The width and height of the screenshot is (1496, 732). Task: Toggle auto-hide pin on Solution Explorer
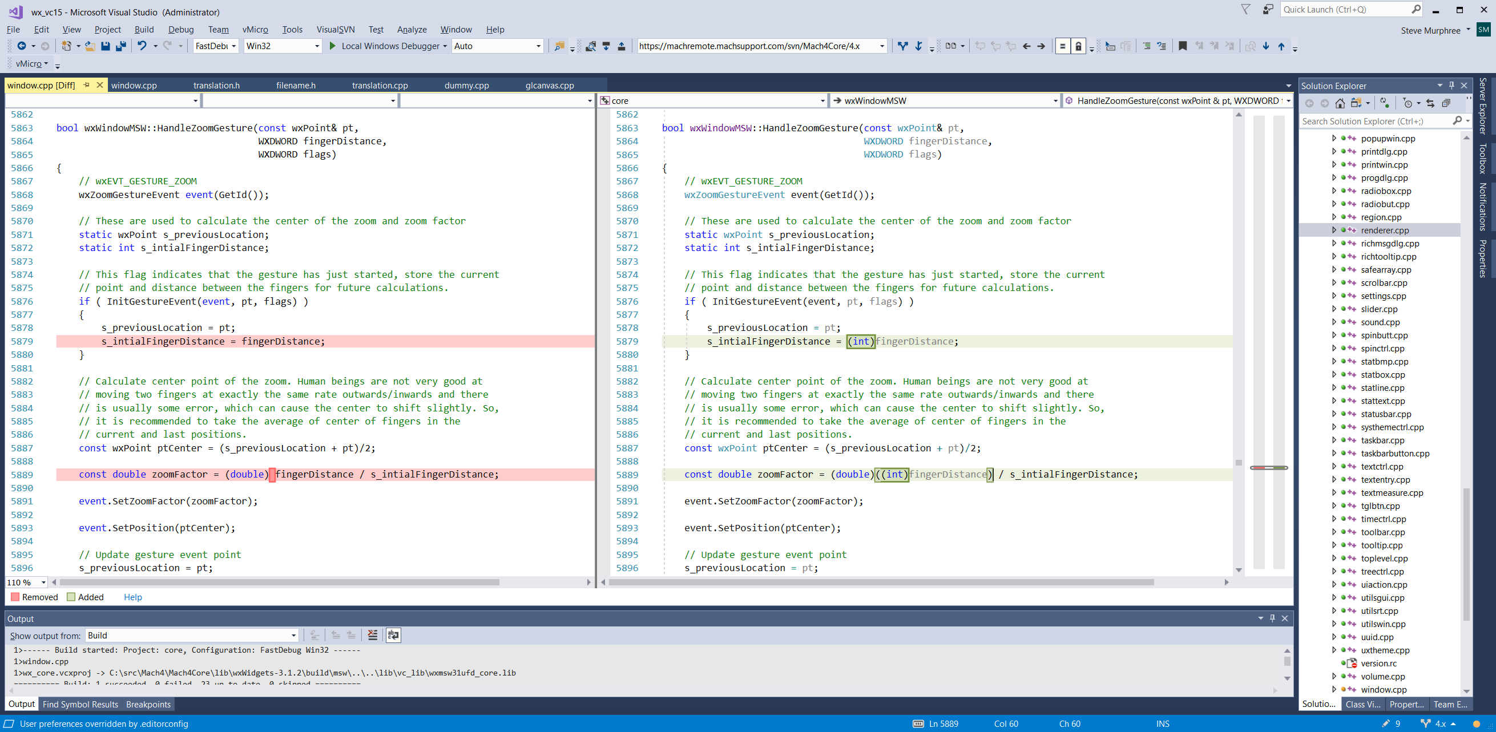click(x=1452, y=86)
